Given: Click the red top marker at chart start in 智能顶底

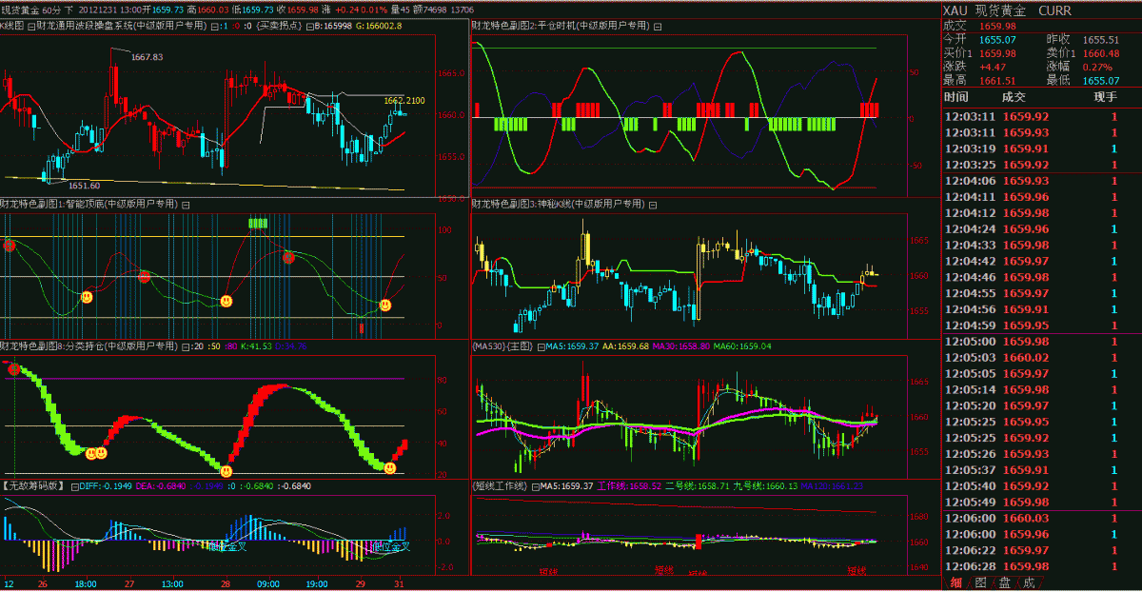Looking at the screenshot, I should 9,246.
